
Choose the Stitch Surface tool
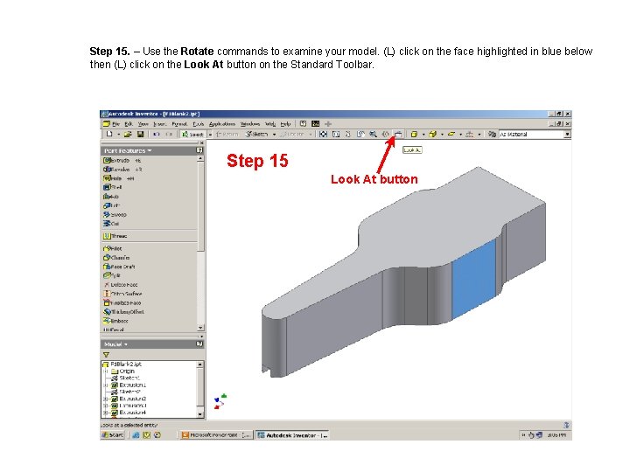coord(122,294)
